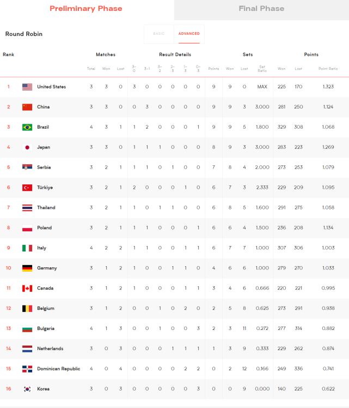Click the Korea flag icon
Viewport: 349px width, 408px height.
pos(27,389)
